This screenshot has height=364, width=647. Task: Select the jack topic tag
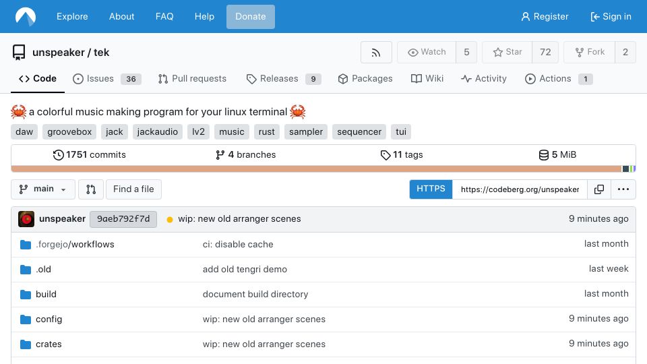115,131
